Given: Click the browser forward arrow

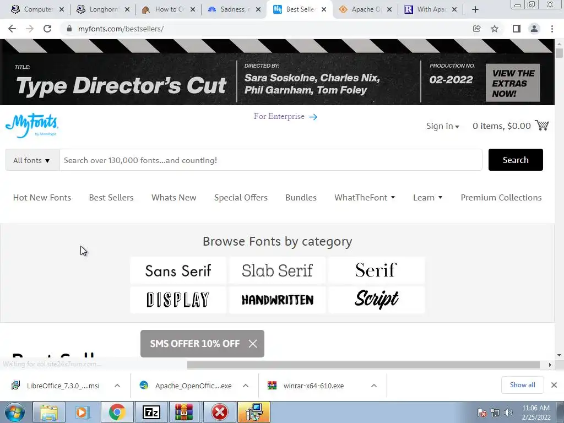Looking at the screenshot, I should (30, 29).
